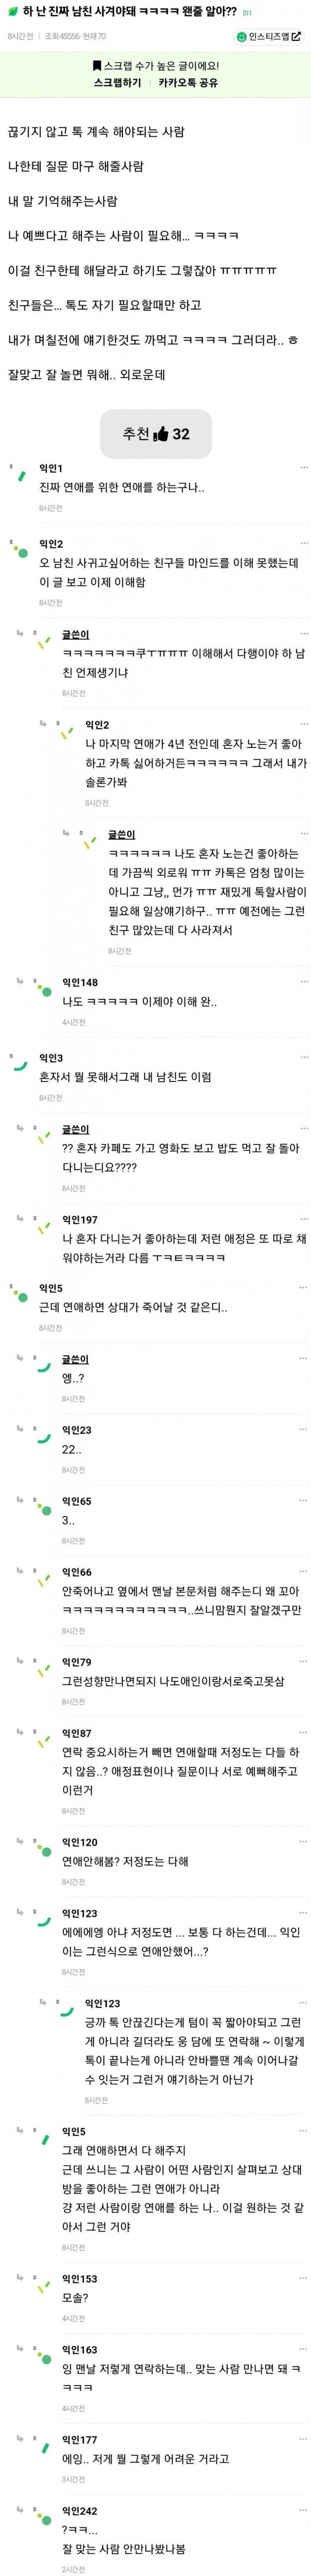Image resolution: width=311 pixels, height=2576 pixels.
Task: Open the three-dot menu on 익인163's comment
Action: point(304,2349)
